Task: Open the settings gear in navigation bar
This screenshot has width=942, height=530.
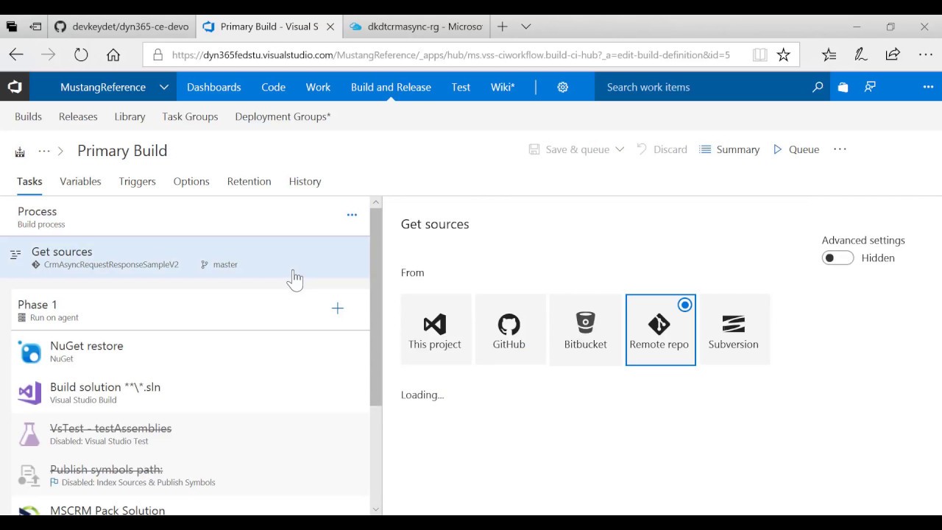Action: (x=563, y=87)
